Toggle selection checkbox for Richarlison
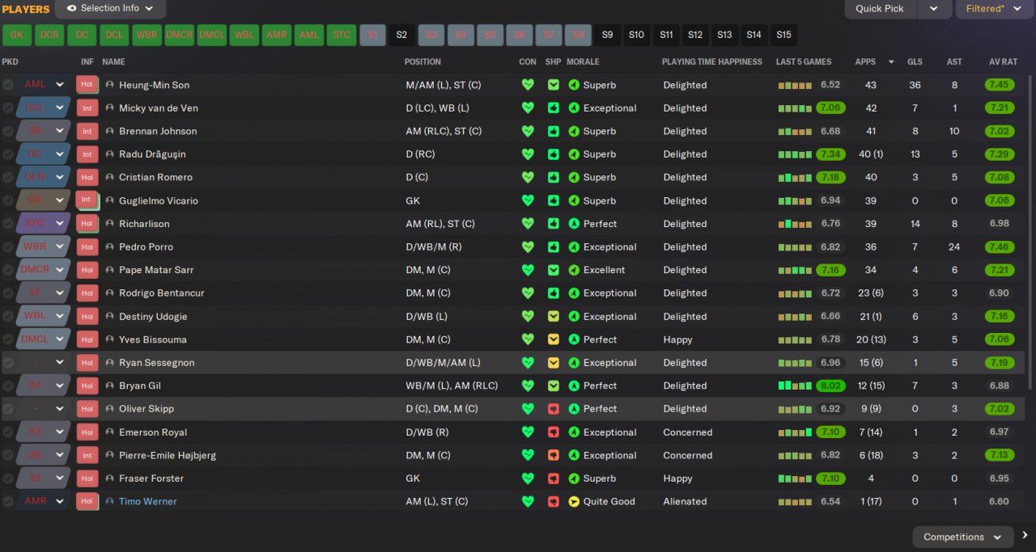Image resolution: width=1036 pixels, height=552 pixels. point(8,224)
